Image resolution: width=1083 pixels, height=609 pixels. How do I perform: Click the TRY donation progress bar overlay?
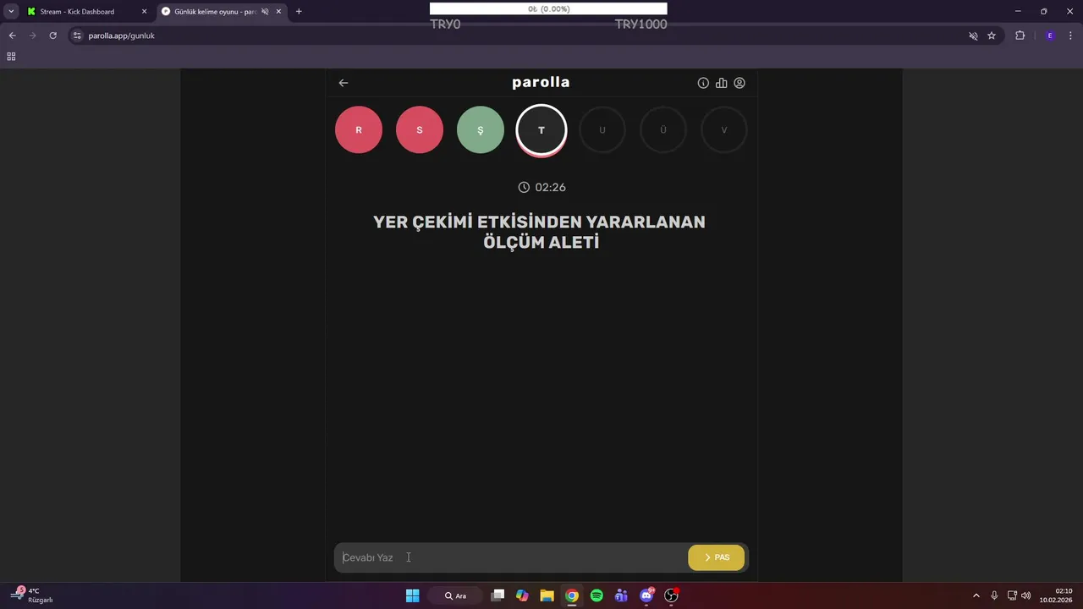coord(548,9)
